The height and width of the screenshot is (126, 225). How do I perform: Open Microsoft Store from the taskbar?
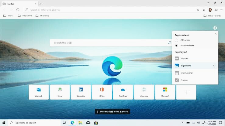pos(96,123)
